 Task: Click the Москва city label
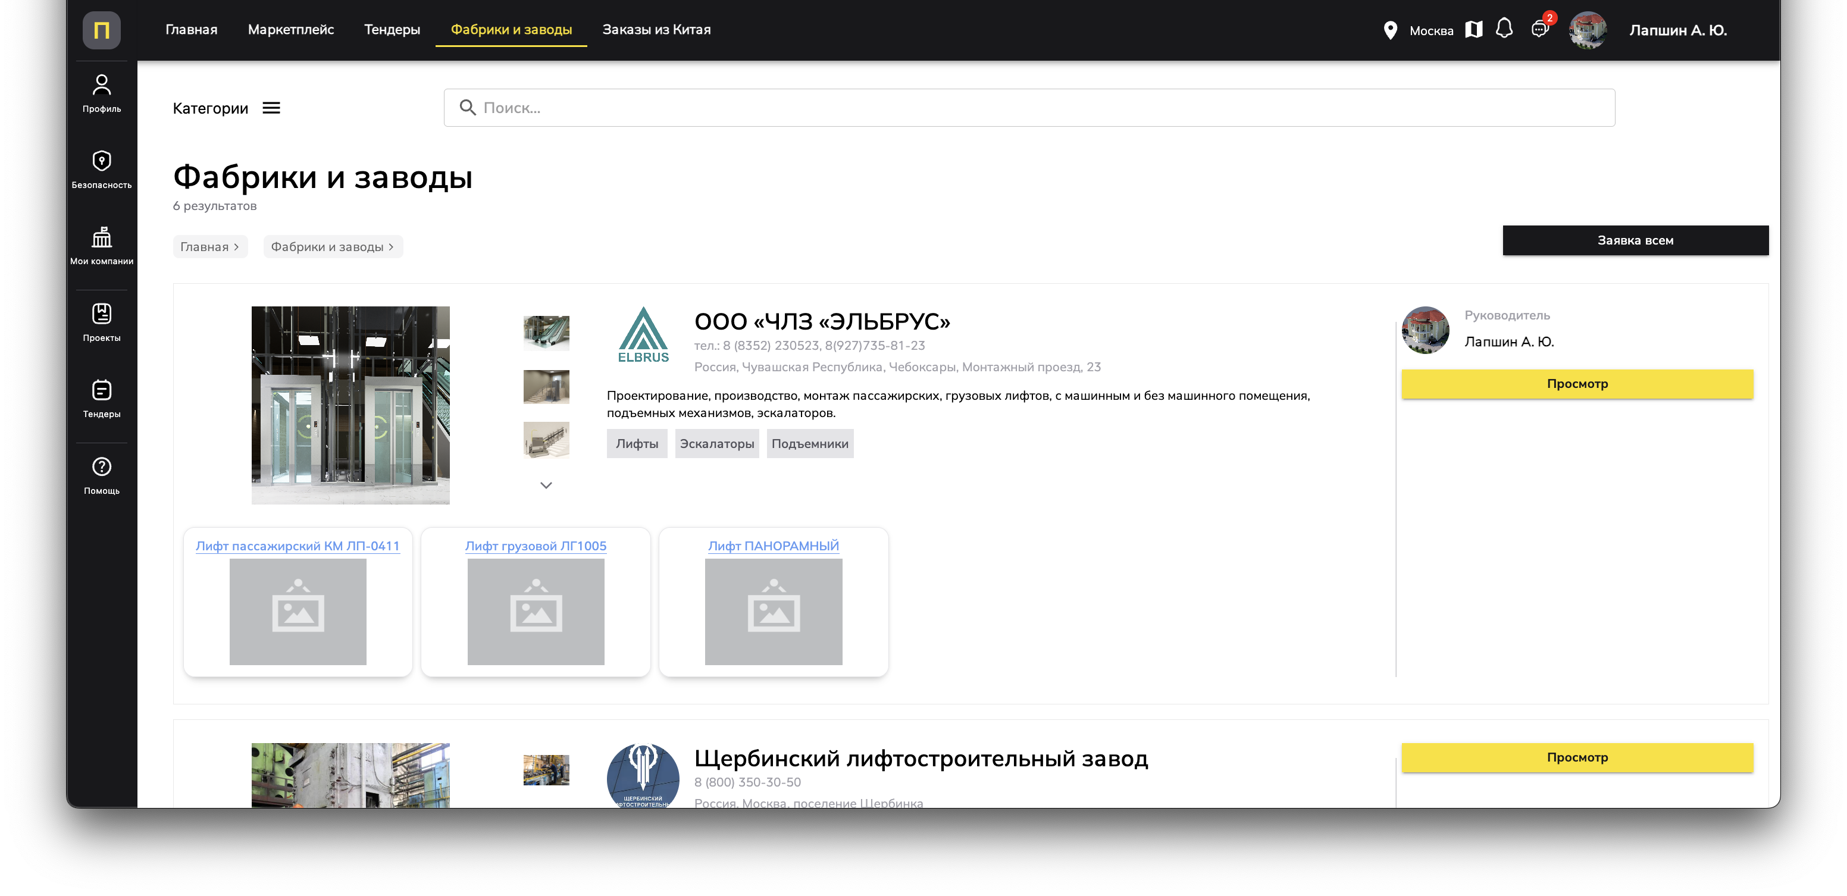coord(1431,31)
